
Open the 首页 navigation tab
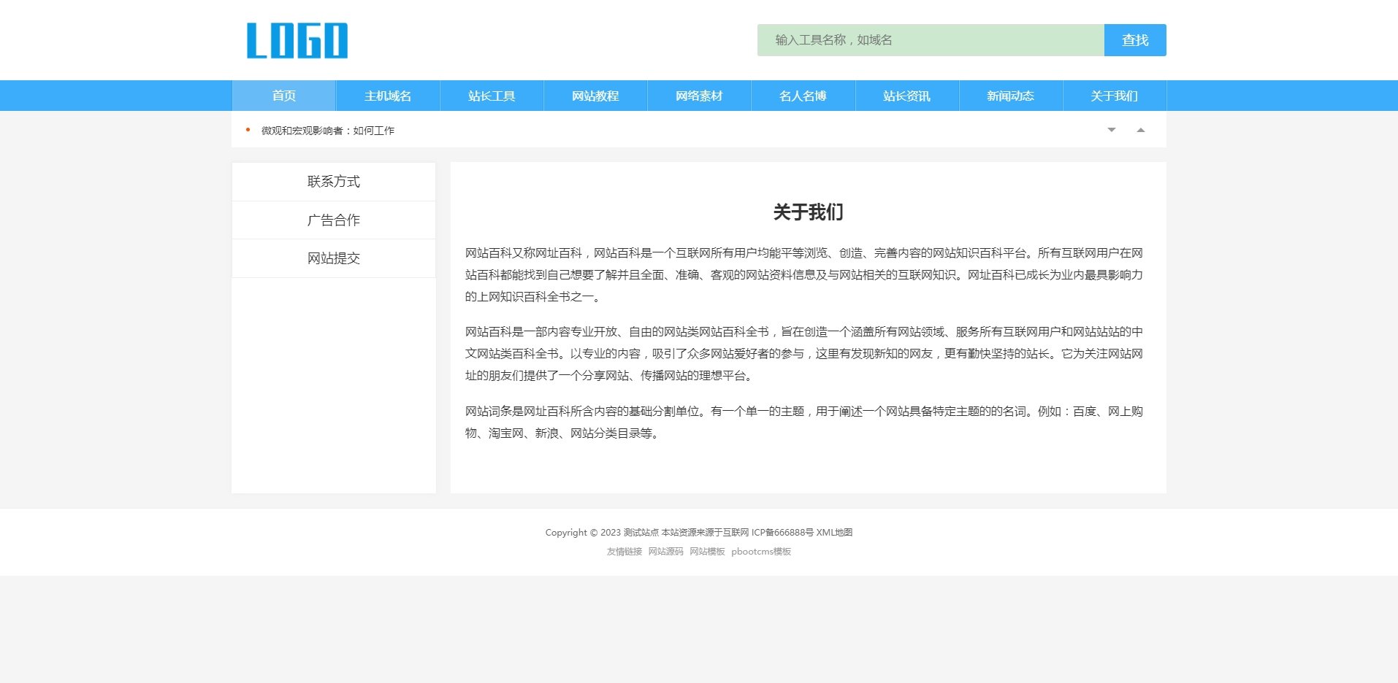283,95
